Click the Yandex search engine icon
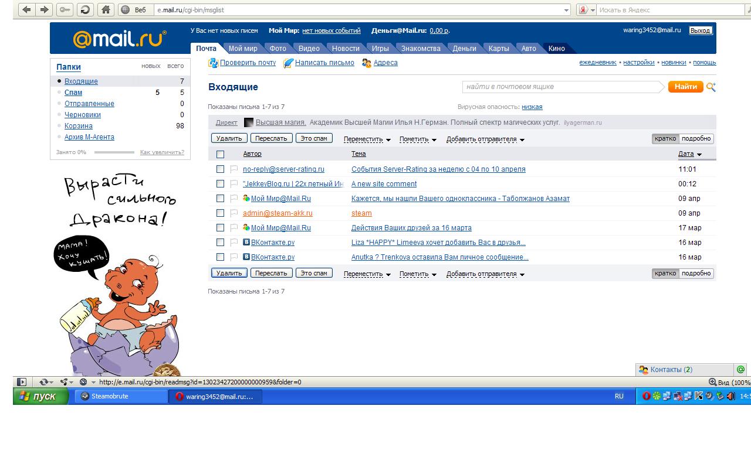This screenshot has height=450, width=751. (584, 10)
